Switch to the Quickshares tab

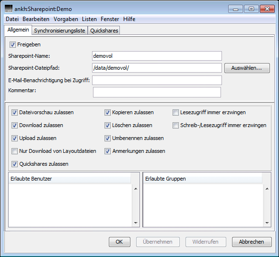click(x=104, y=31)
